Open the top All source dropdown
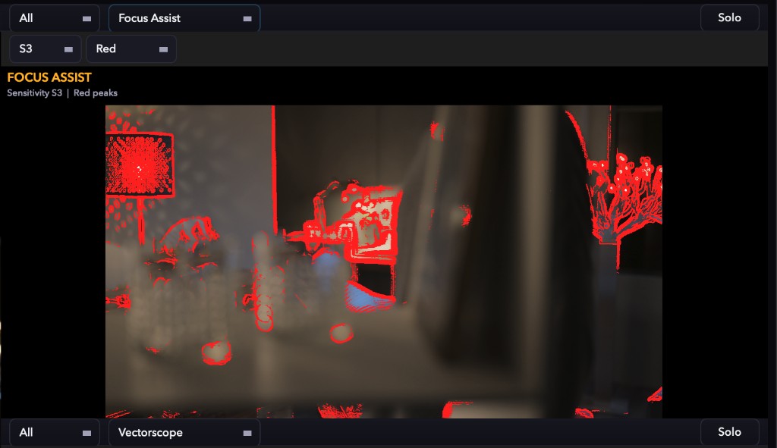Screen dimensions: 777x448 click(x=55, y=18)
